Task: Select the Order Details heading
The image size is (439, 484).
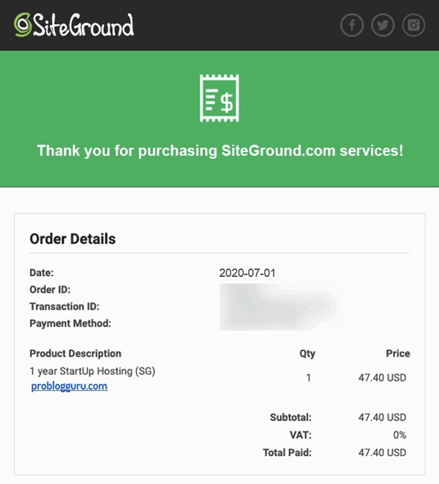Action: pos(72,239)
